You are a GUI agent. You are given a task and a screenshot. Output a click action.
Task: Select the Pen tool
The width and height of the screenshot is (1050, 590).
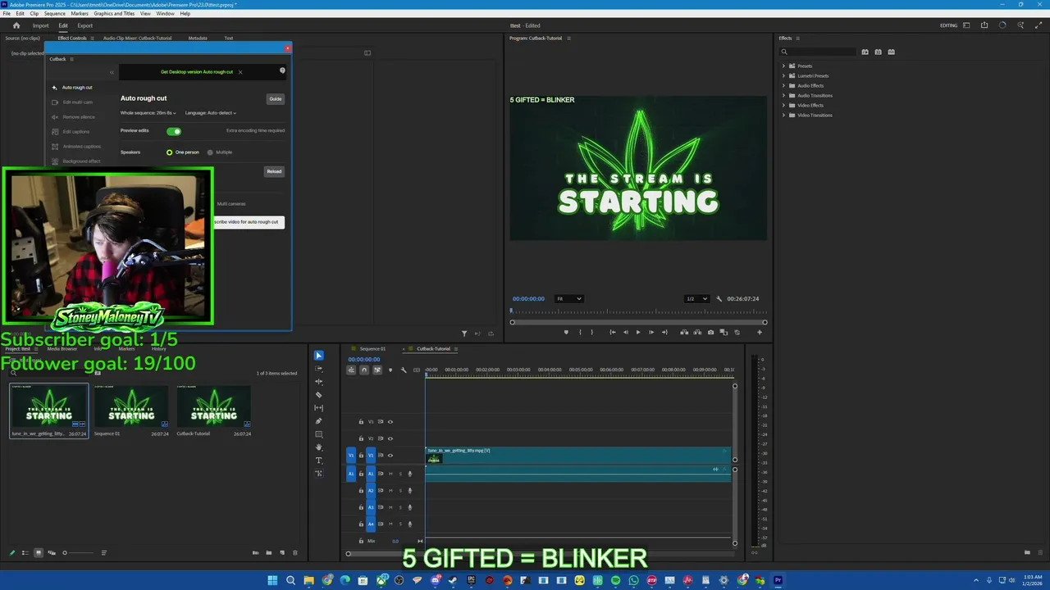(319, 421)
